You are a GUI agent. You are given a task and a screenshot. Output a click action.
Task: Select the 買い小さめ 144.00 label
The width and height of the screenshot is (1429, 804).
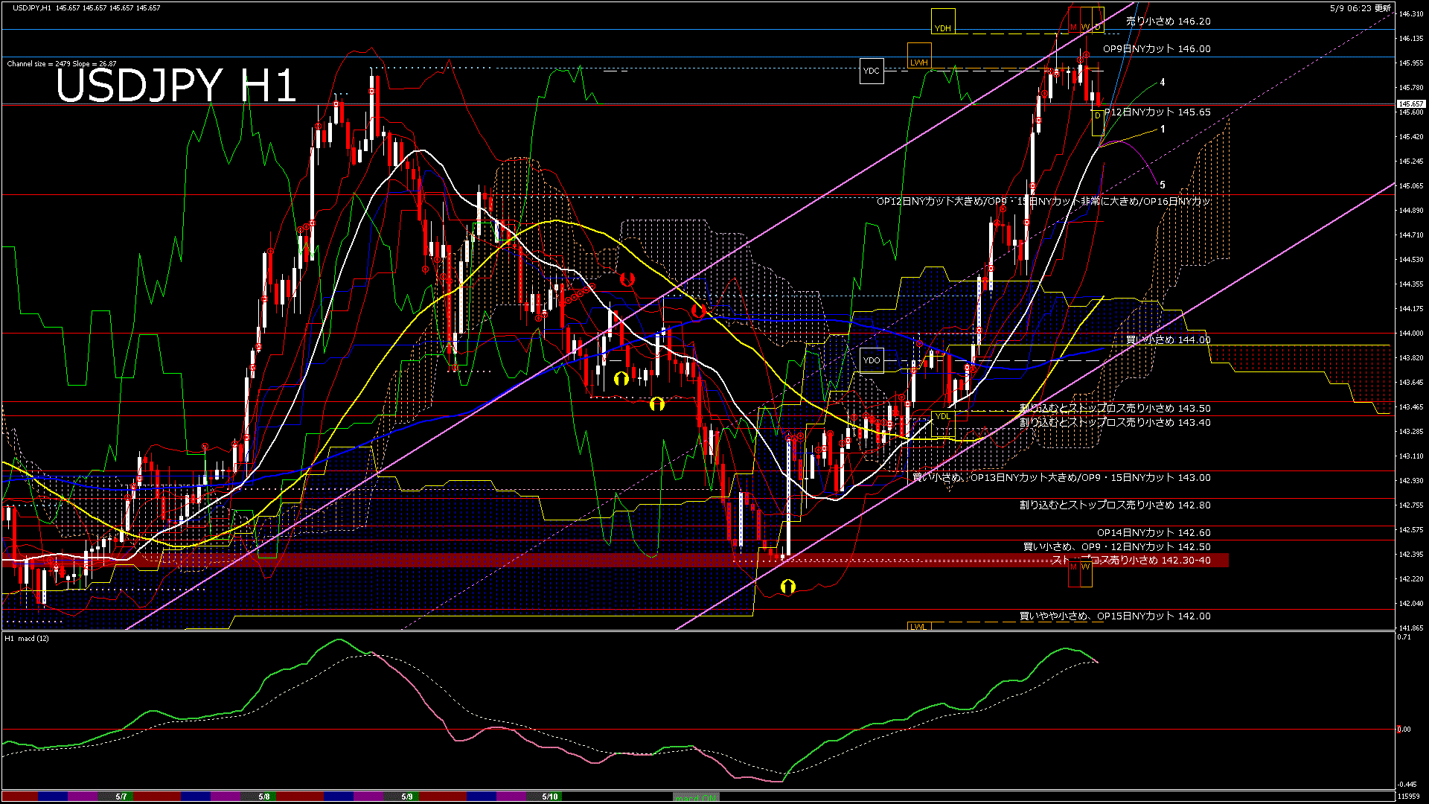point(1168,340)
